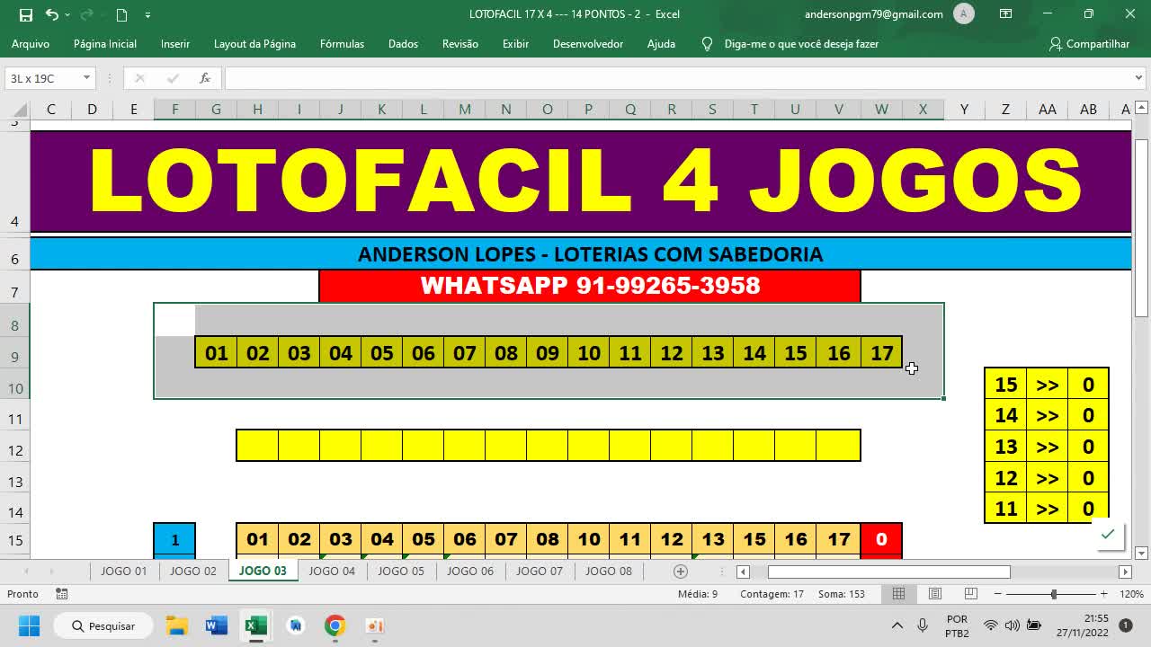The width and height of the screenshot is (1151, 647).
Task: Open the Arquivo menu
Action: tap(31, 43)
